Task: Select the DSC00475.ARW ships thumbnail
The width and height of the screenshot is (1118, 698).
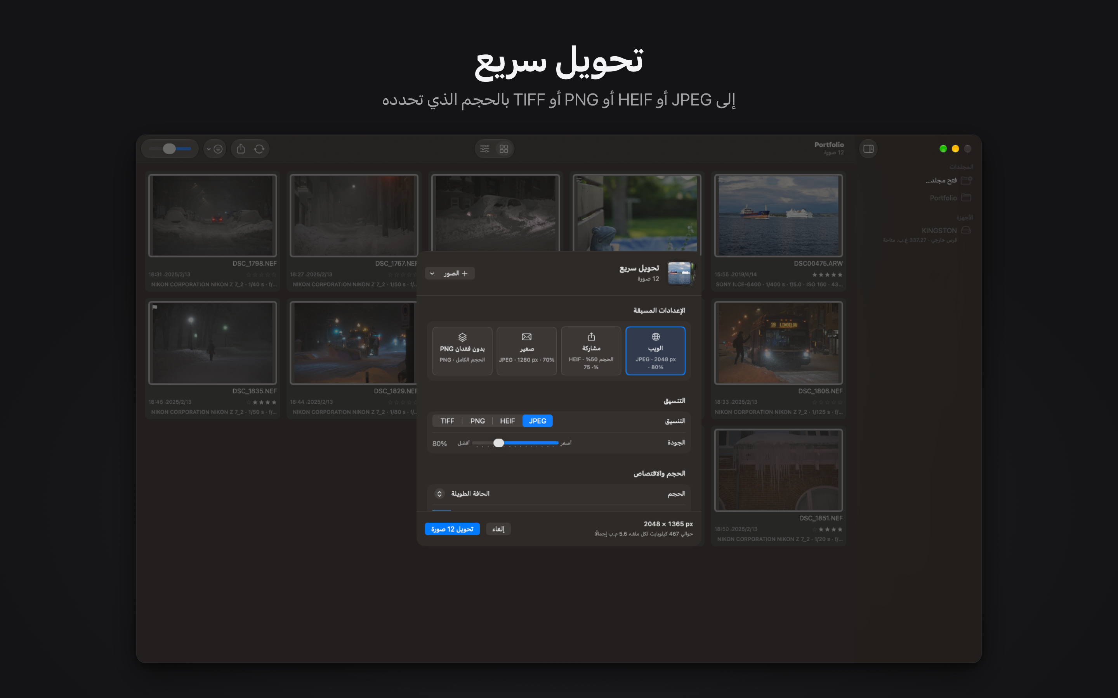Action: [778, 215]
